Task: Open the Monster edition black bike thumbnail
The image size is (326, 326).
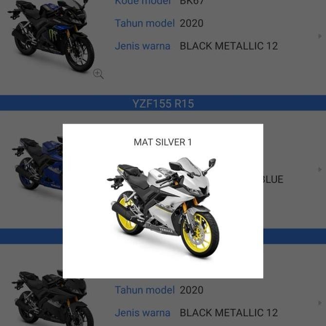Action: [x=51, y=36]
